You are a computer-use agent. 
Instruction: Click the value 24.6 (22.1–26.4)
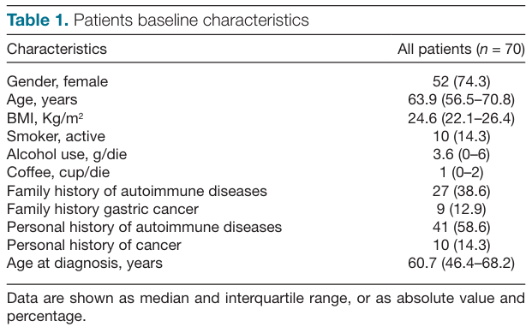[x=461, y=118]
